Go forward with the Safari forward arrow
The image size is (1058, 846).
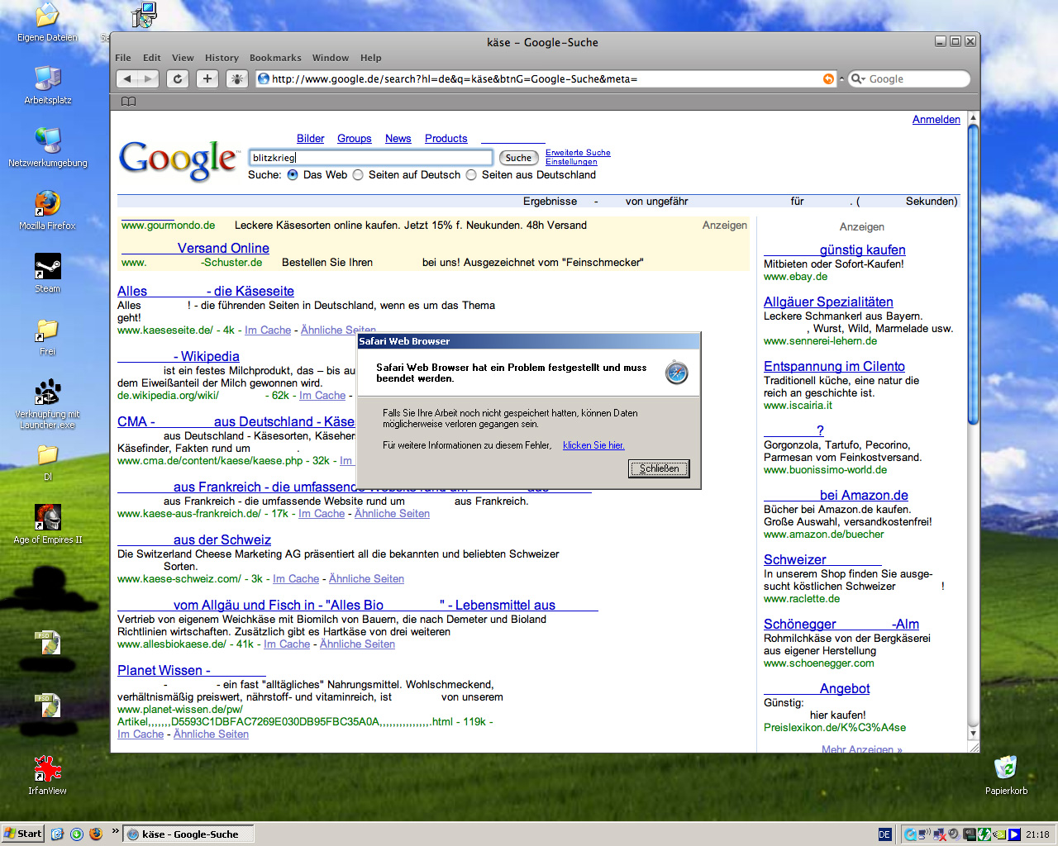coord(148,78)
